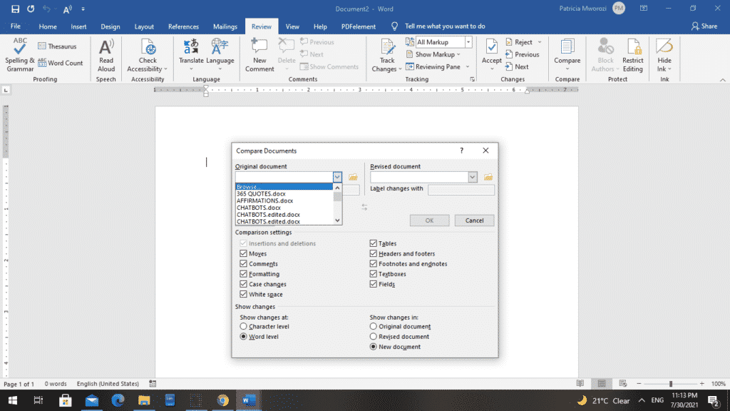Collapse the ribbon with the chevron
The image size is (730, 411).
pos(723,80)
